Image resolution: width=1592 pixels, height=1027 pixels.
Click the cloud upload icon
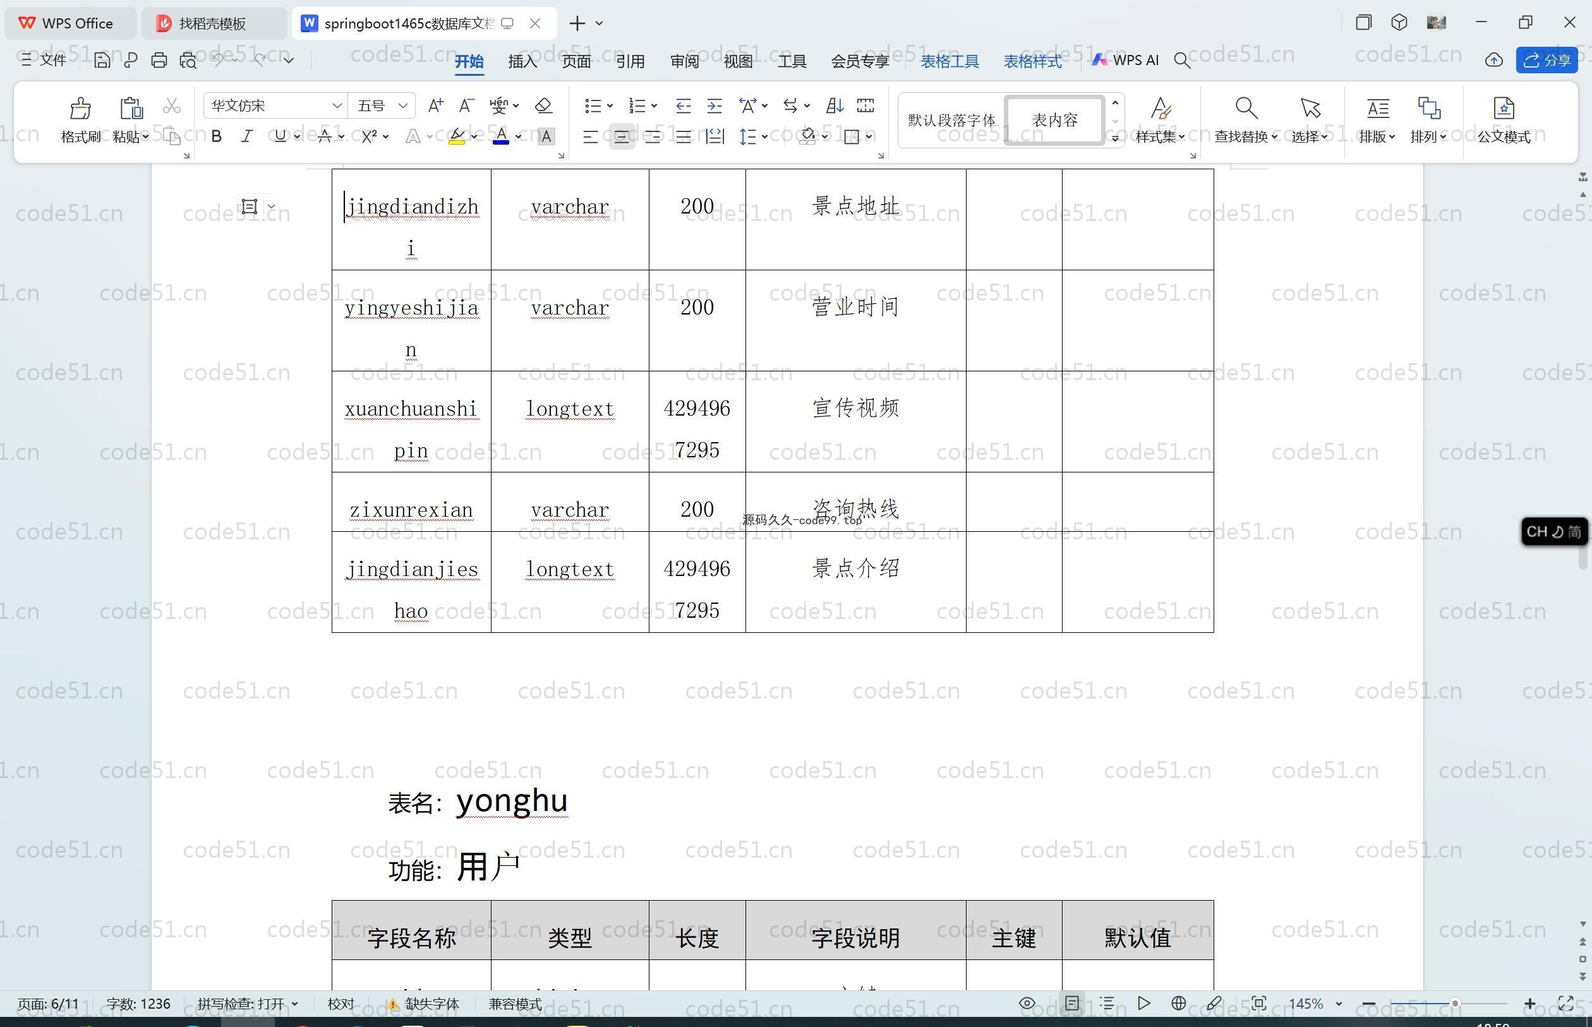[1494, 60]
